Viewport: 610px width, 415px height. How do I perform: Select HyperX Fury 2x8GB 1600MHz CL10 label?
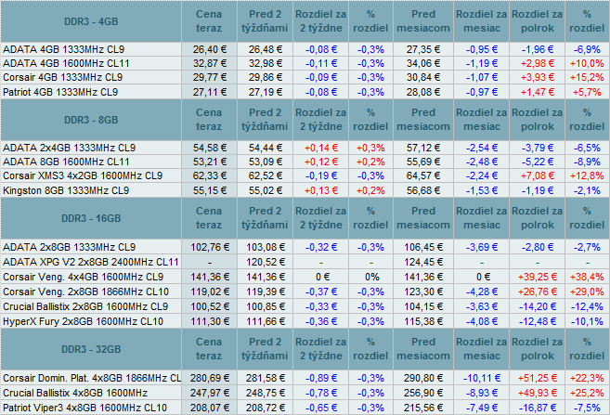(x=83, y=321)
